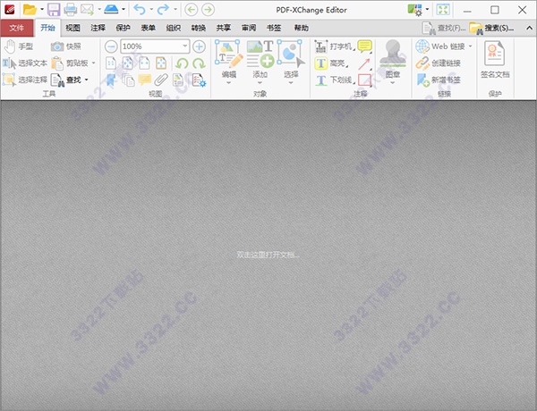This screenshot has width=537, height=411.
Task: Click the page thumbnails pane icon
Action: click(x=128, y=80)
